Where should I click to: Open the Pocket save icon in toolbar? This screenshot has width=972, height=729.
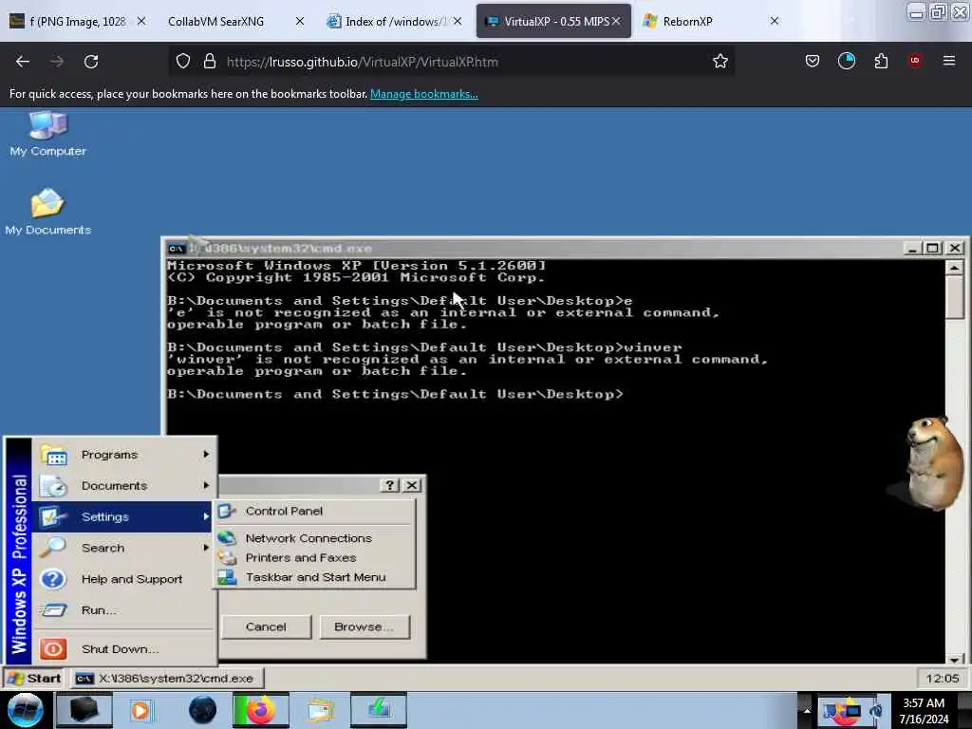pos(813,61)
